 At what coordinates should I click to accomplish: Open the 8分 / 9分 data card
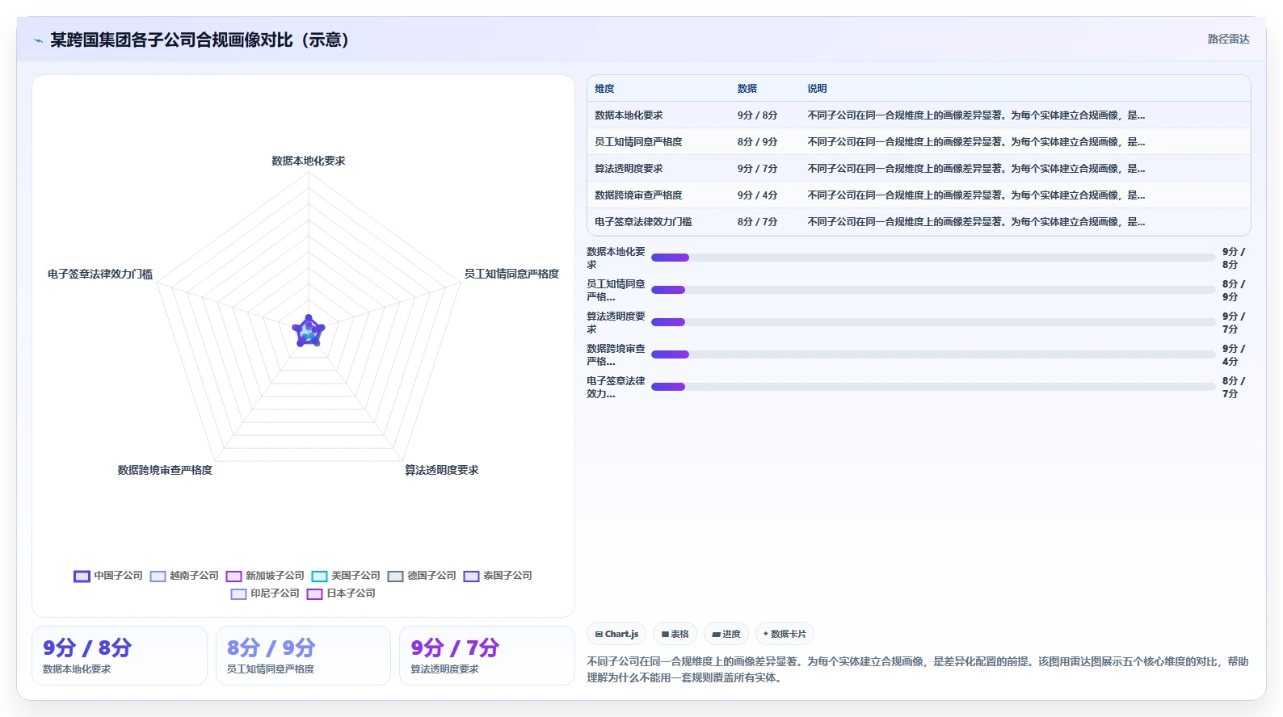[303, 656]
